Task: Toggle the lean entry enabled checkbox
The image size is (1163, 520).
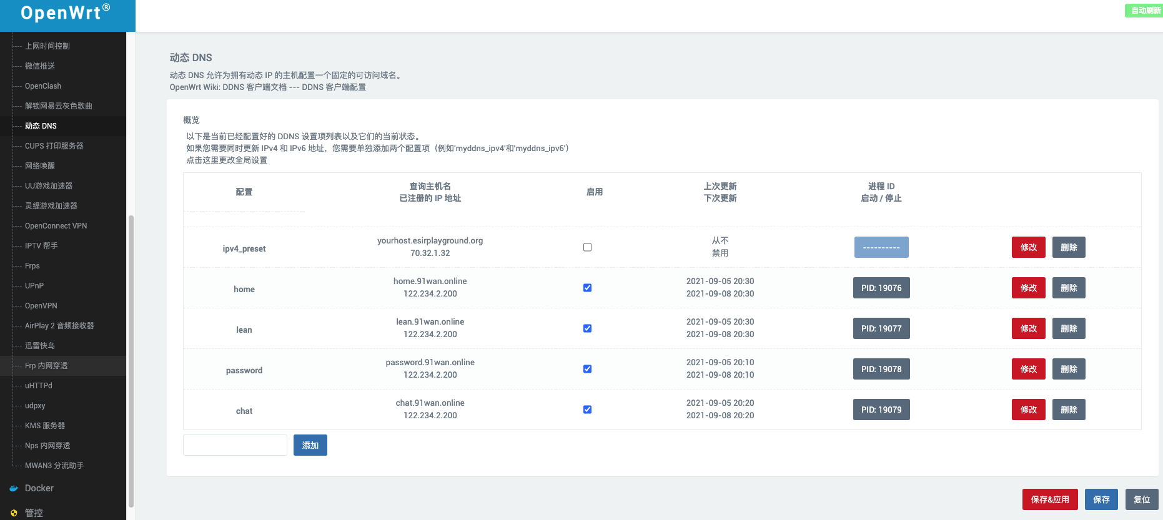Action: click(587, 328)
